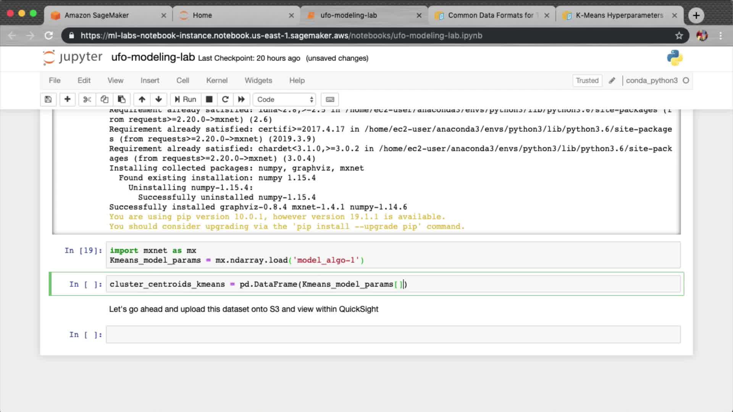Paste cells below with the clipboard icon
This screenshot has height=412, width=733.
[x=121, y=100]
